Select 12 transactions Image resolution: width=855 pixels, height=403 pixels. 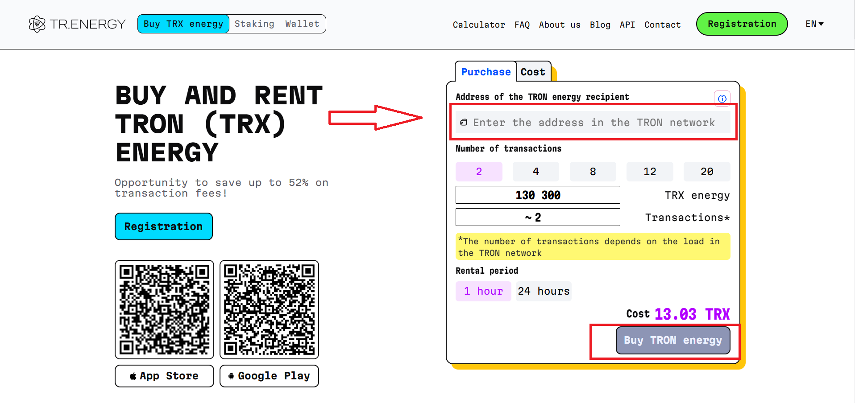(650, 172)
